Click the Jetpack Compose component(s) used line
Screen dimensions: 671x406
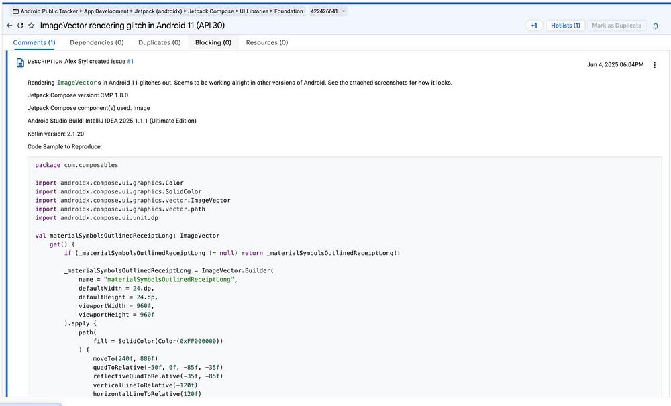click(89, 108)
